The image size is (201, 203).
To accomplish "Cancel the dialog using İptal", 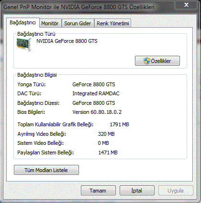I will coord(137,191).
